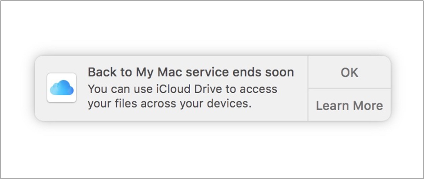Choose OK above the Learn More button

point(349,72)
